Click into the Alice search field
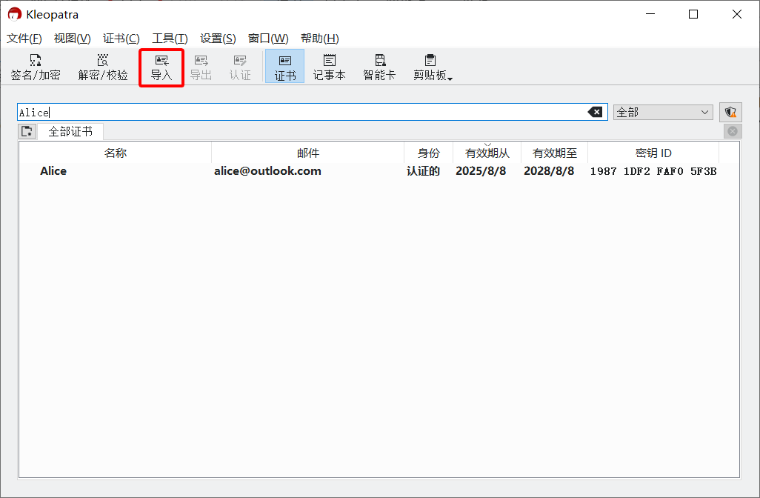Screen dimensions: 760x498 coord(296,112)
